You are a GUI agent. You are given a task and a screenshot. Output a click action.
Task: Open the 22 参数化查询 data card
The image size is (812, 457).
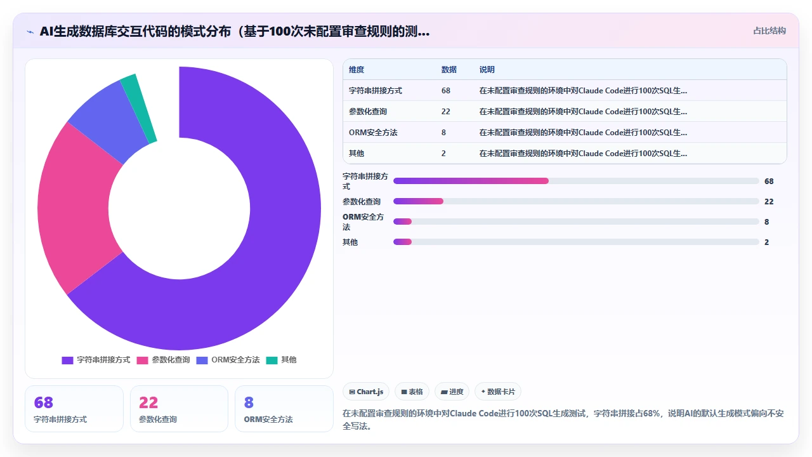179,409
